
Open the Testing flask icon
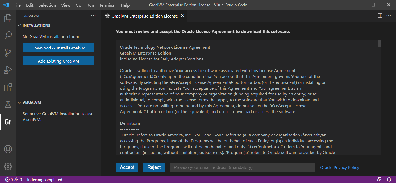pyautogui.click(x=8, y=105)
